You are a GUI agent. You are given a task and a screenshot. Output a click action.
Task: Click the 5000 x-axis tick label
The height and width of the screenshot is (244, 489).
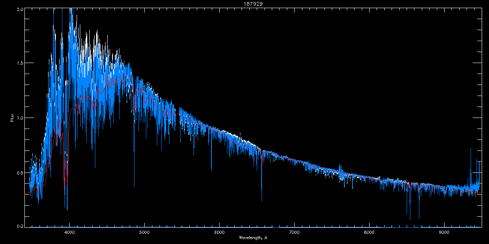pyautogui.click(x=144, y=232)
